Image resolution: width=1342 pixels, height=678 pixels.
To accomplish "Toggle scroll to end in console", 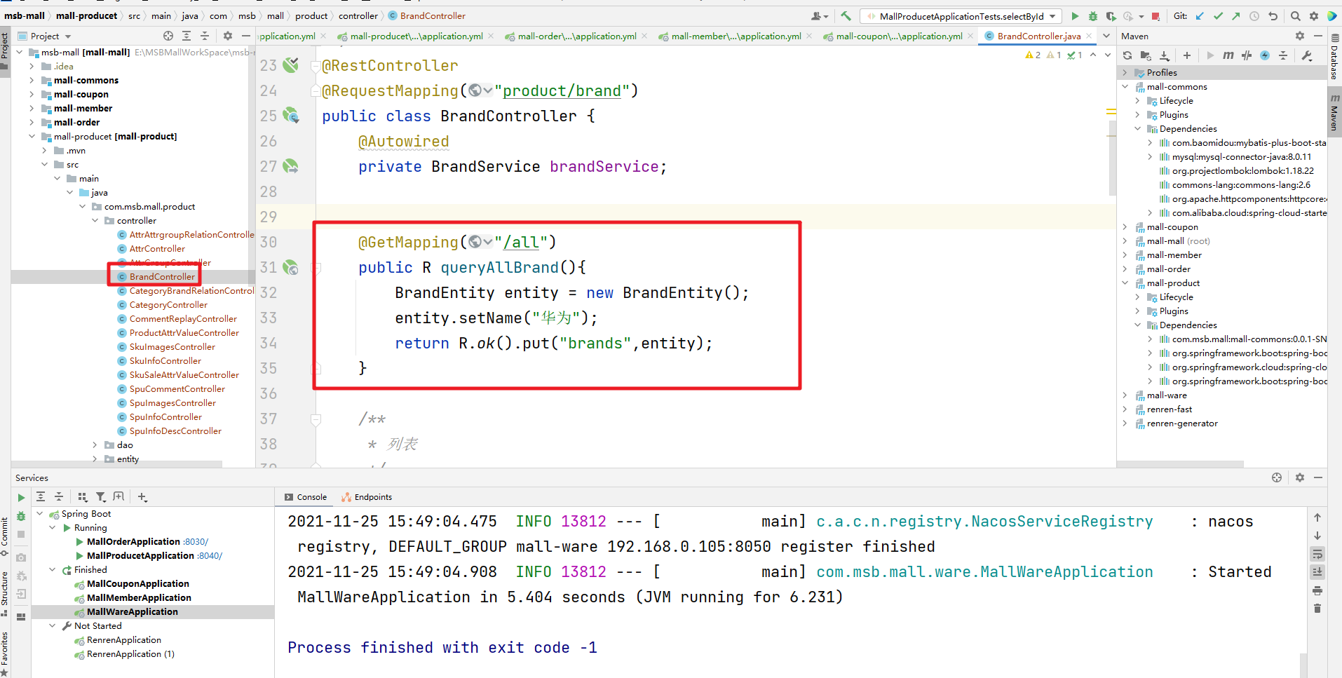I will pos(1317,572).
